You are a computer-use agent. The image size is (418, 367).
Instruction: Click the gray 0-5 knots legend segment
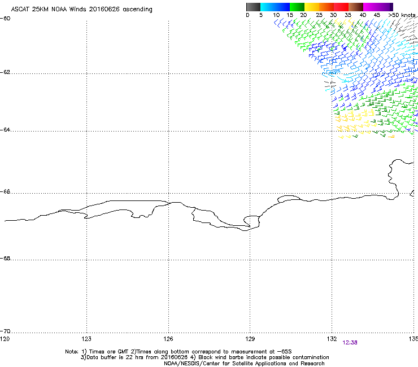tap(253, 7)
